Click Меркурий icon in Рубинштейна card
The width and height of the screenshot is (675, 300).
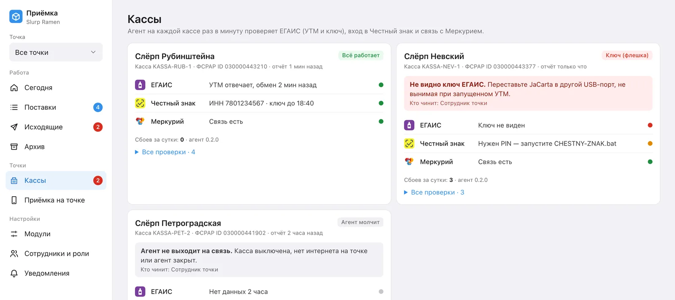pyautogui.click(x=140, y=122)
